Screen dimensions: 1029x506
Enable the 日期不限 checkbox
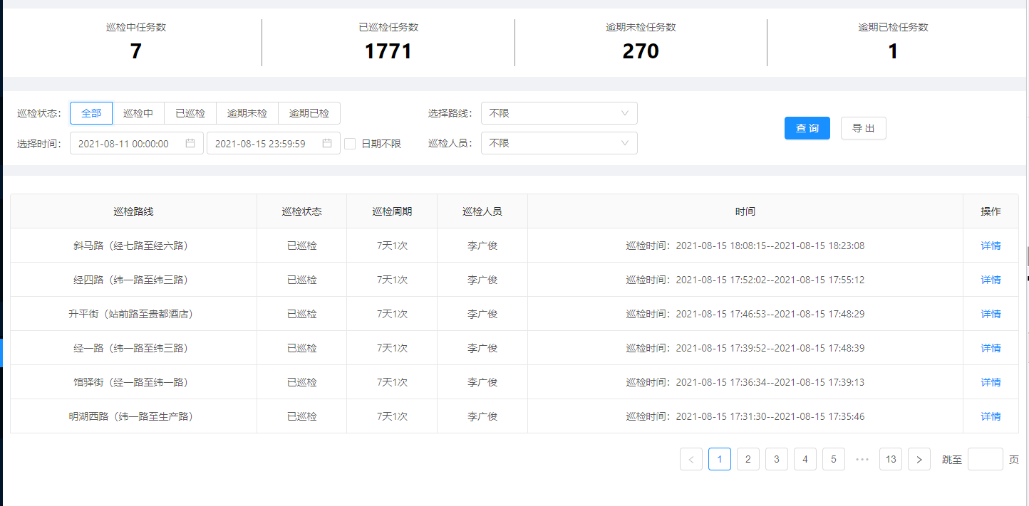click(349, 143)
